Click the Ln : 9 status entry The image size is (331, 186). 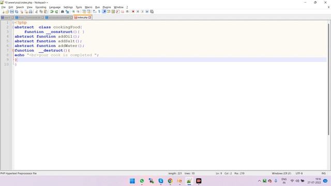pyautogui.click(x=219, y=174)
